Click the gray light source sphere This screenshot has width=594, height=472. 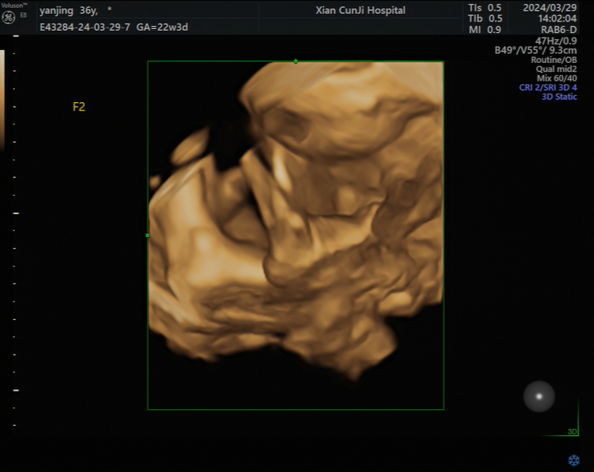539,396
